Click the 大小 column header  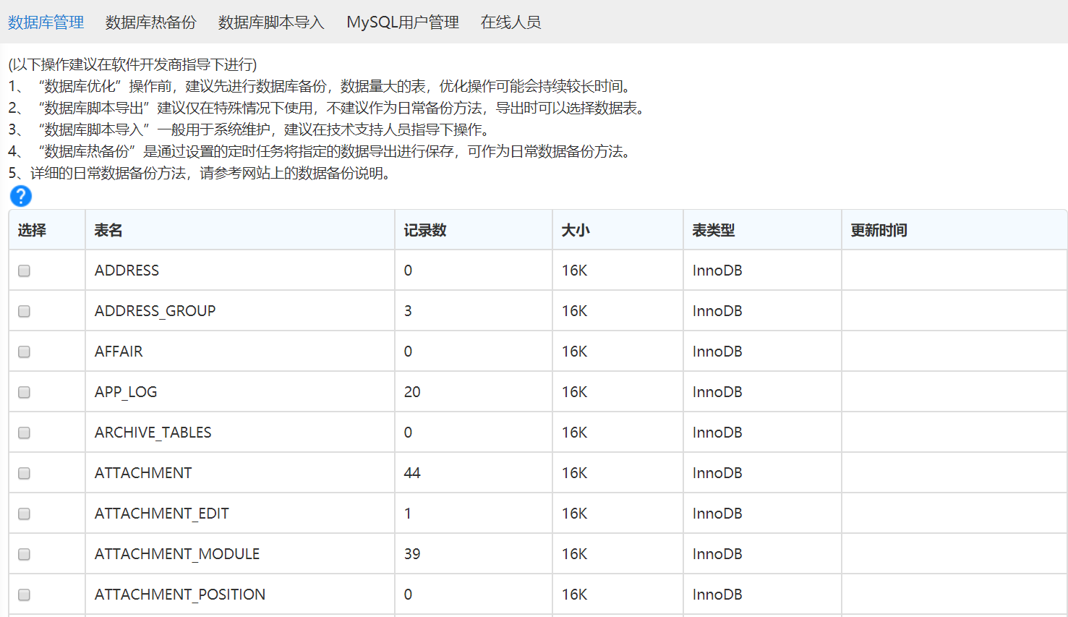[576, 230]
